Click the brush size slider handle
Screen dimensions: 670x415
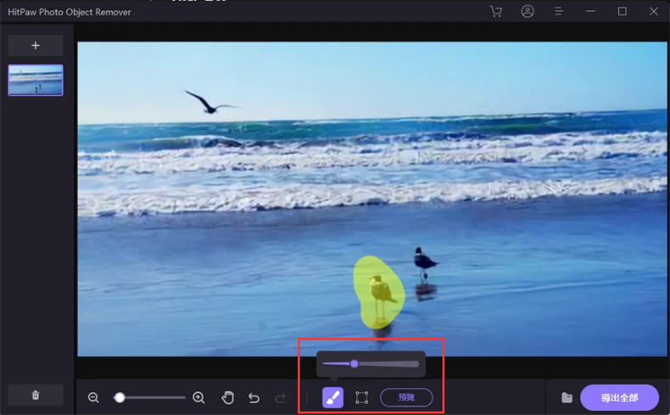coord(354,364)
